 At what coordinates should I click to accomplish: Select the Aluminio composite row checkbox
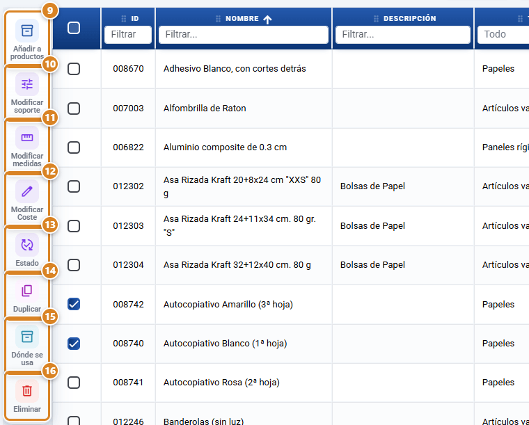[74, 147]
